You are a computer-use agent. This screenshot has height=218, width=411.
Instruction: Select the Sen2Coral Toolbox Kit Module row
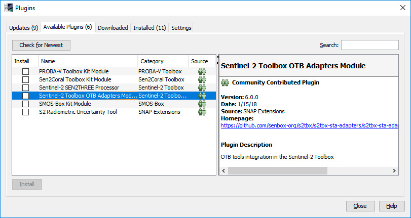click(114, 79)
